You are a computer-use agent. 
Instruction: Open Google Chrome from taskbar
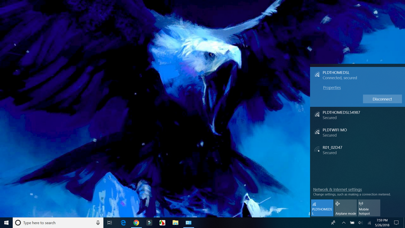tap(136, 223)
